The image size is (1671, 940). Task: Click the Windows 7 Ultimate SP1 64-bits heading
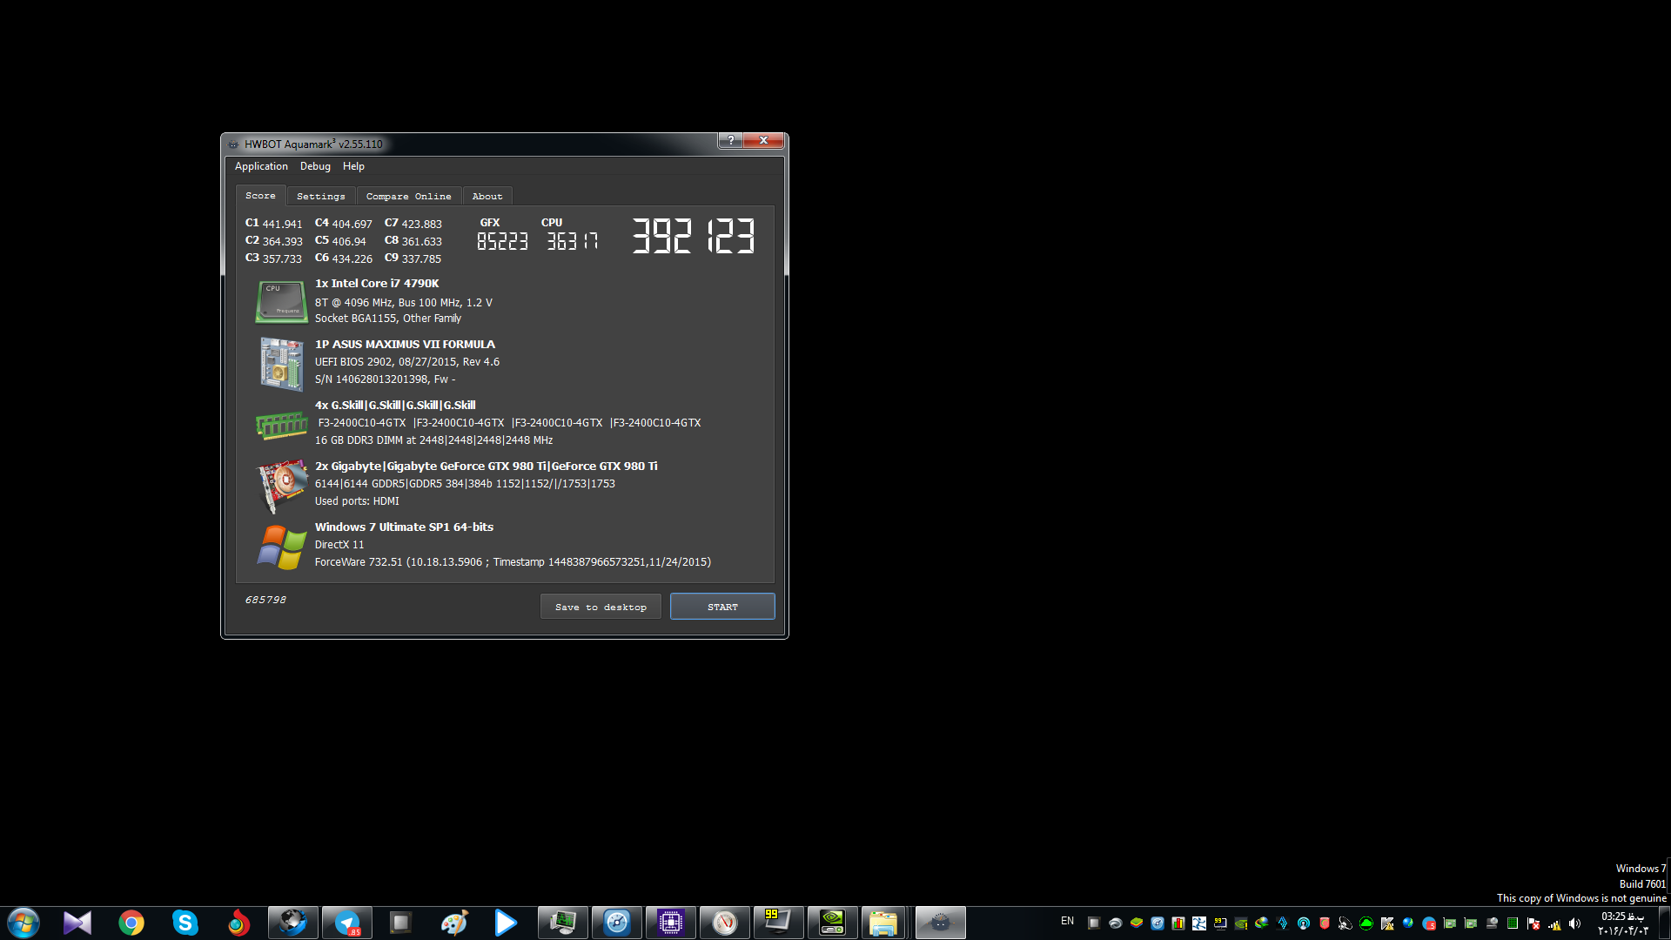click(x=404, y=527)
